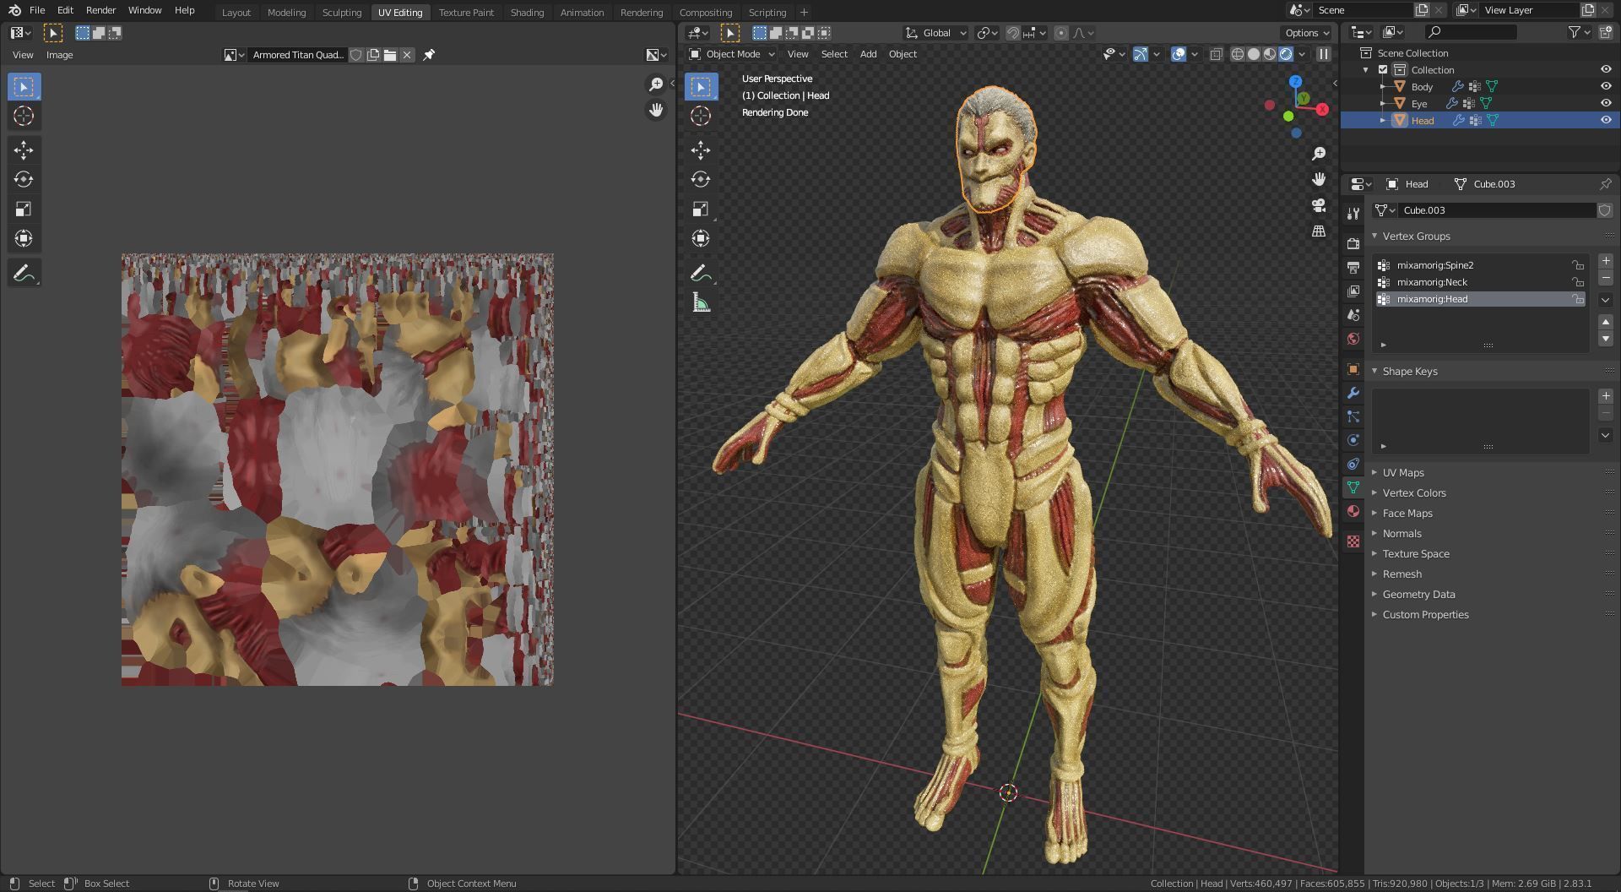Toggle the Collection visibility eye

[x=1606, y=69]
